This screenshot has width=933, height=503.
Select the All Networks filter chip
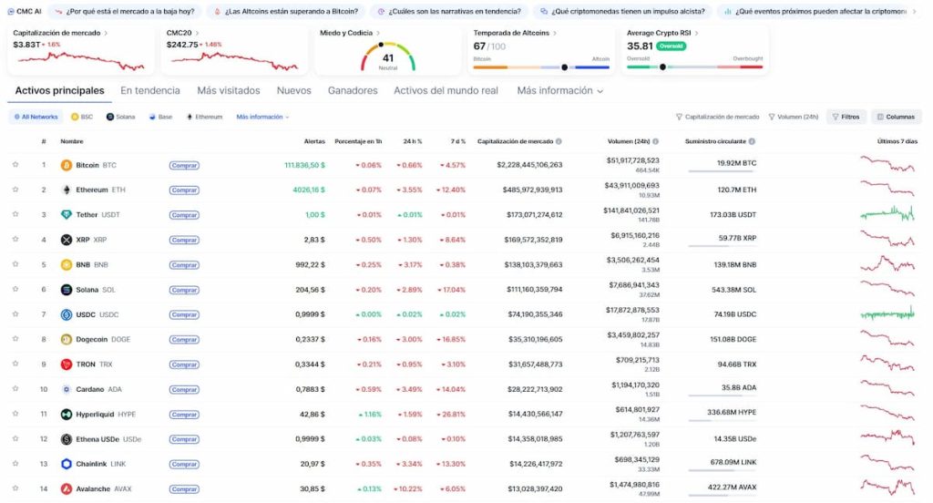36,117
